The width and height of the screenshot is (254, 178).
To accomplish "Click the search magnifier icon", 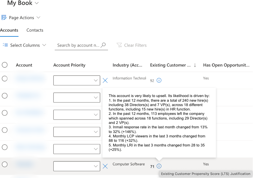I will pos(103,45).
